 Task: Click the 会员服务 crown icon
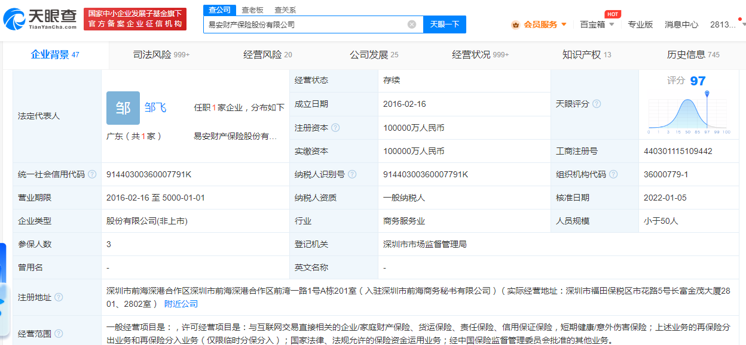[x=515, y=25]
